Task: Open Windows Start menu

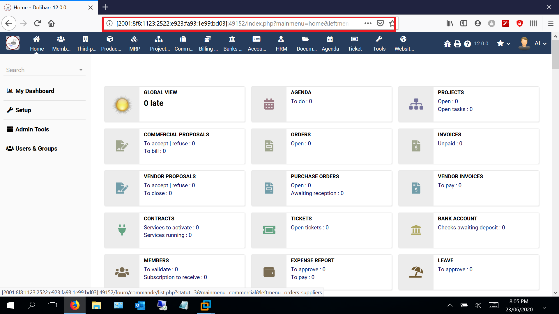Action: click(10, 305)
